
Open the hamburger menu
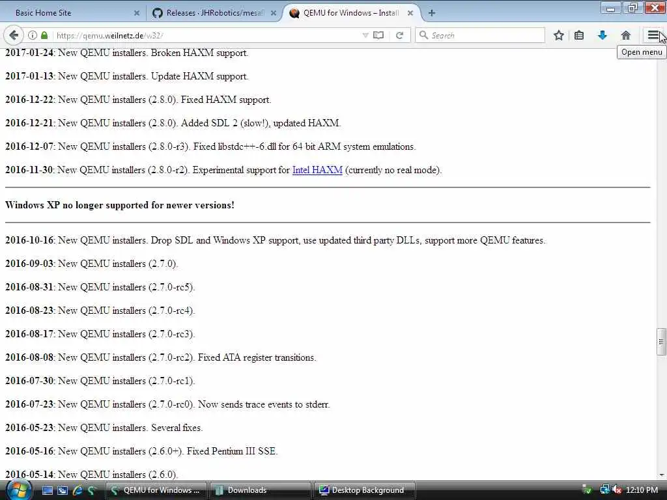coord(653,35)
